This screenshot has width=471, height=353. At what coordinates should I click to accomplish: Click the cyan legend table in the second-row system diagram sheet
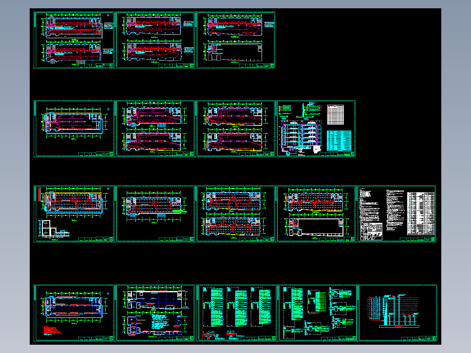click(339, 141)
